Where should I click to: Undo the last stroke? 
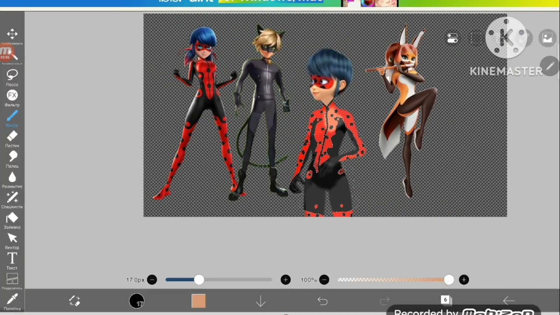[x=322, y=301]
